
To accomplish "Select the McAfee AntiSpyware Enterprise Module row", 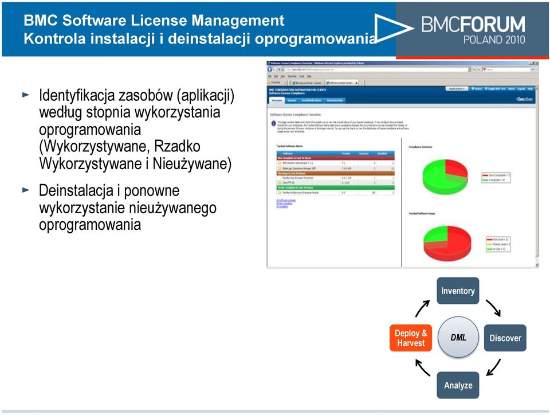I will pos(336,193).
